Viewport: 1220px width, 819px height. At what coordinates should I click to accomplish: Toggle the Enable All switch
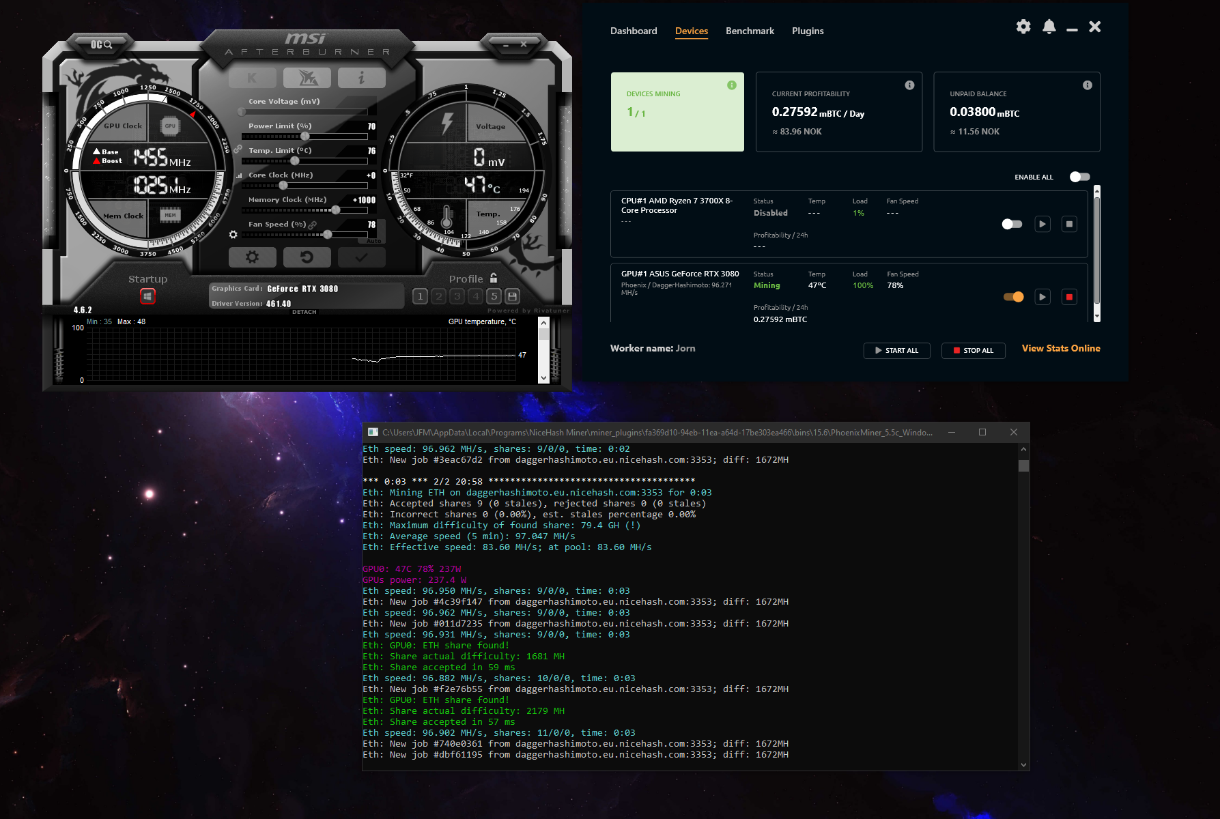(x=1079, y=177)
